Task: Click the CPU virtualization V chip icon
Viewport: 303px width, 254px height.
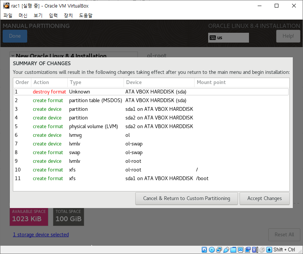Action: pyautogui.click(x=255, y=250)
